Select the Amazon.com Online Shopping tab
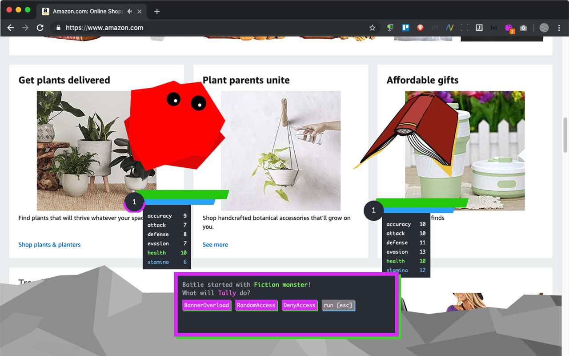Image resolution: width=569 pixels, height=356 pixels. click(x=92, y=12)
